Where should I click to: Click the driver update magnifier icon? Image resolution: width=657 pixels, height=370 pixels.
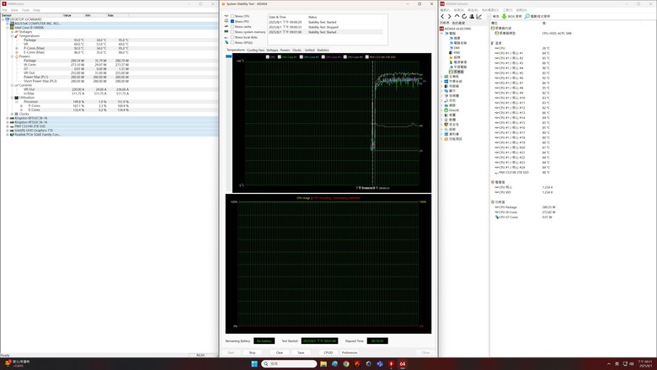click(x=527, y=16)
